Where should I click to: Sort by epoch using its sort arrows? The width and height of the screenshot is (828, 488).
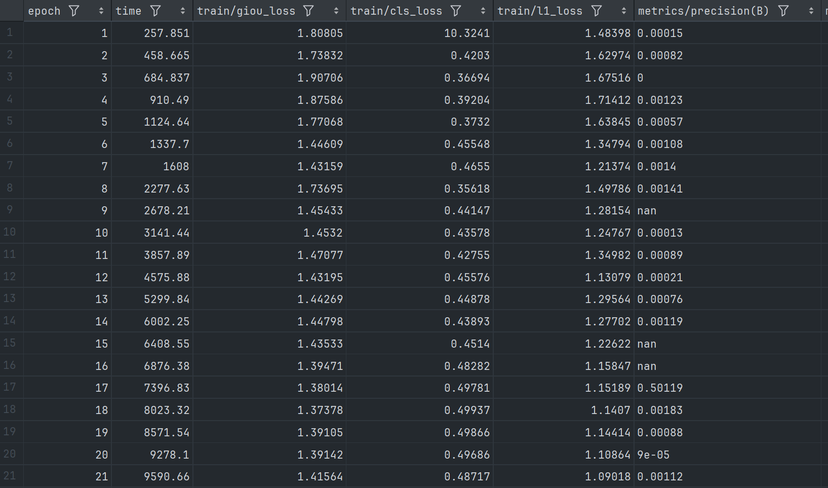click(101, 11)
